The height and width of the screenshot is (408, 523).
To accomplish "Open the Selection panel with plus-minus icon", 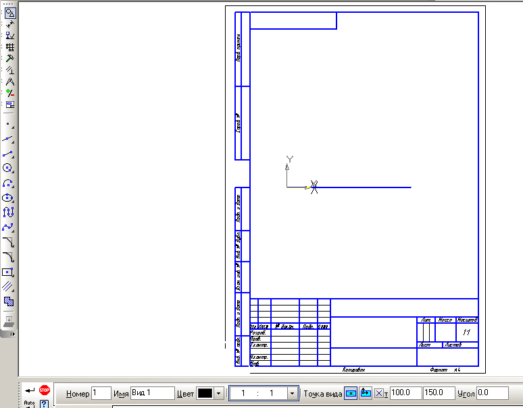I will pyautogui.click(x=10, y=93).
